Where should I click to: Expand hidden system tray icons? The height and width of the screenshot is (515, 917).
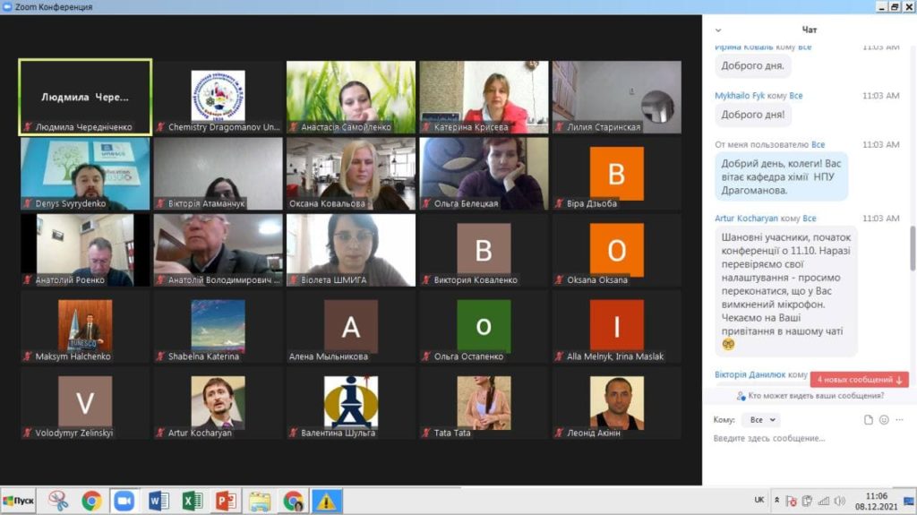point(776,501)
